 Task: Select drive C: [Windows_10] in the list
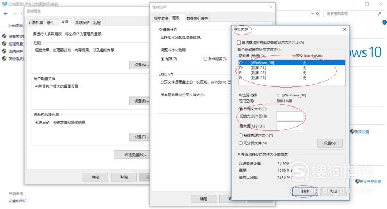[291, 62]
